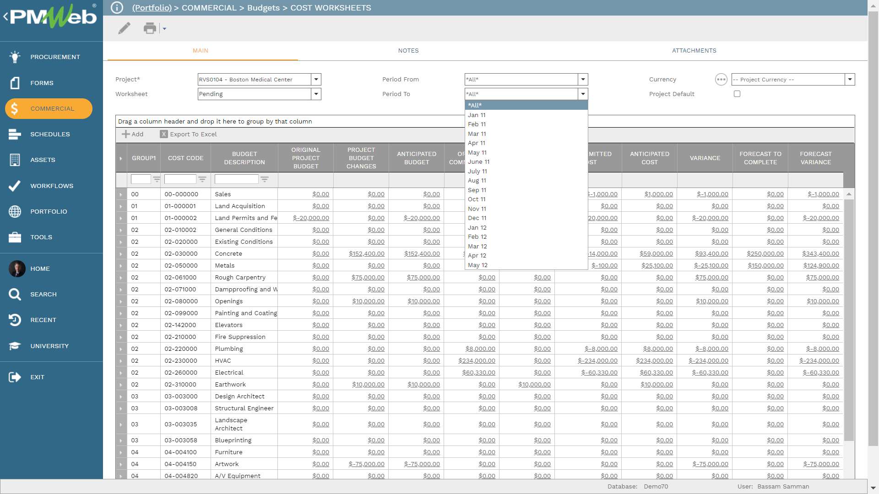Click Export To Excel label
The height and width of the screenshot is (494, 879).
[x=193, y=134]
